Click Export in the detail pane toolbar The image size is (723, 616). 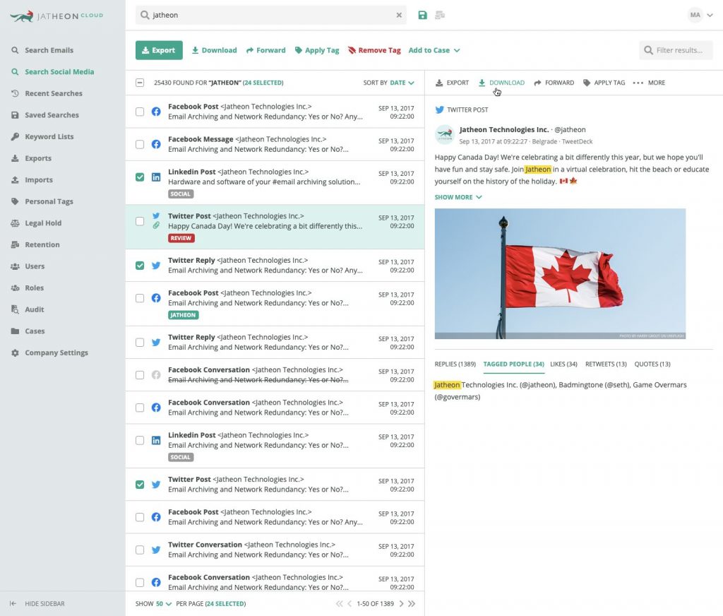coord(453,83)
